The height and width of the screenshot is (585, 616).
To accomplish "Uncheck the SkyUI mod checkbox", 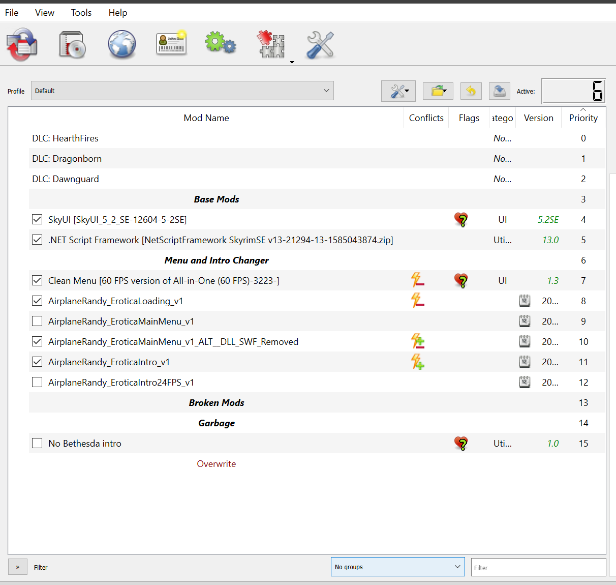I will [37, 219].
